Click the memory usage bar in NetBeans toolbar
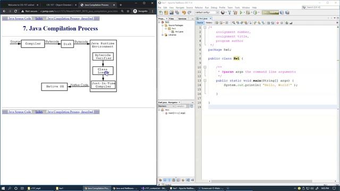This screenshot has width=340, height=191. pyautogui.click(x=270, y=13)
